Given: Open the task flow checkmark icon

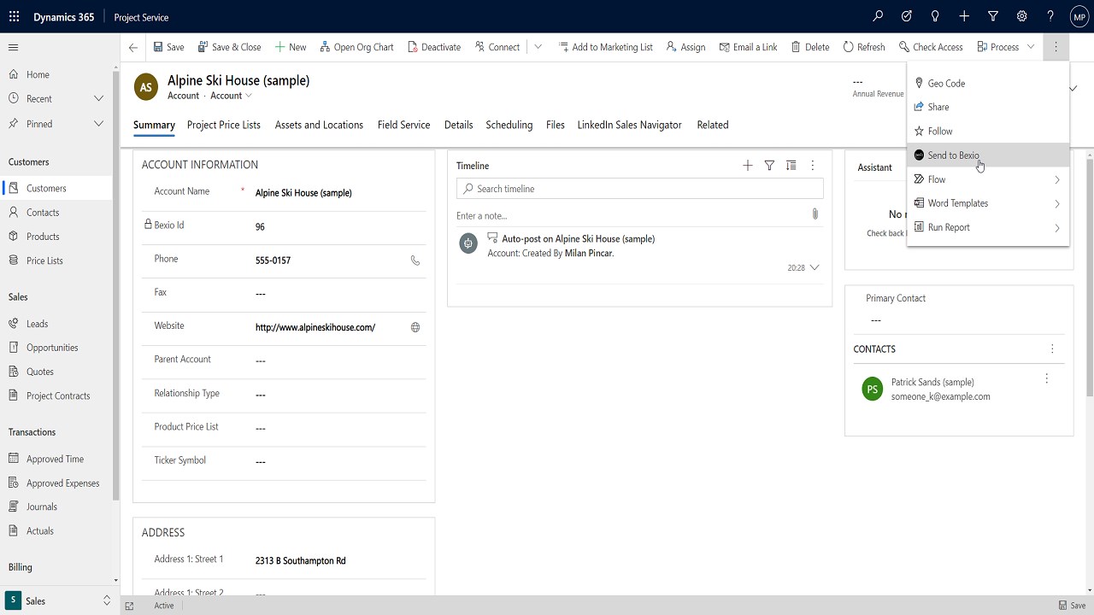Looking at the screenshot, I should (907, 16).
